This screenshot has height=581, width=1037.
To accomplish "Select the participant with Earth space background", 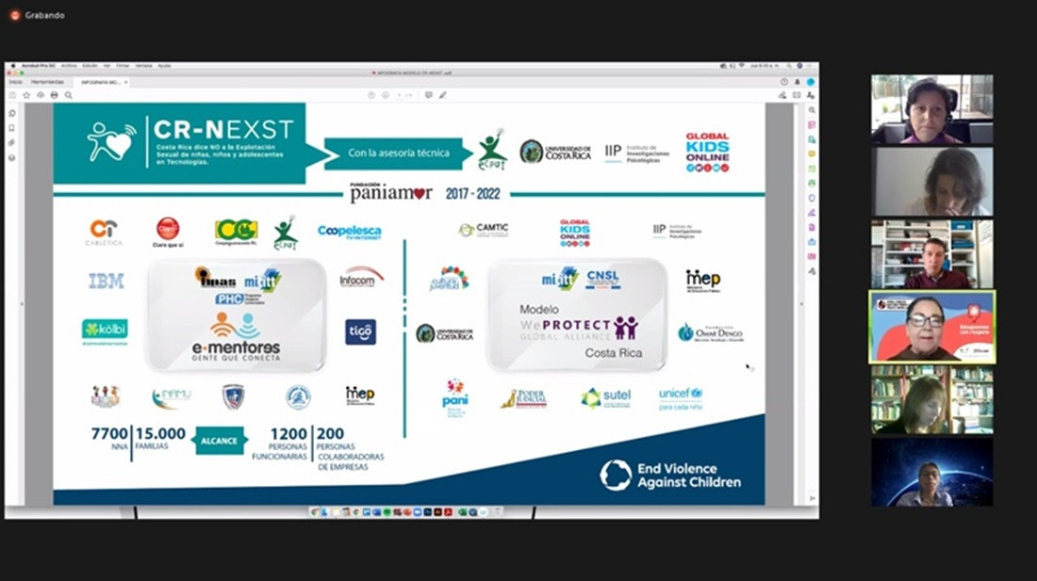I will coord(931,472).
